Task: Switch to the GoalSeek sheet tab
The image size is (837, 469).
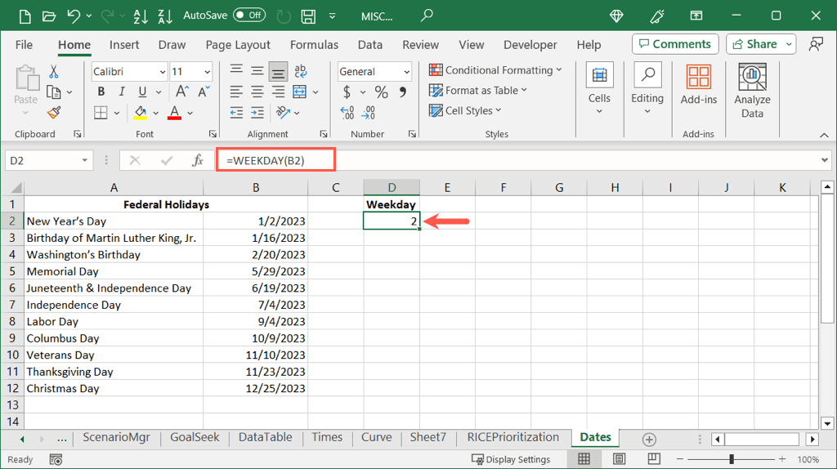Action: pyautogui.click(x=195, y=437)
